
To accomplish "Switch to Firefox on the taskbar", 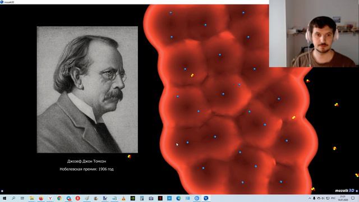I will pos(41,198).
